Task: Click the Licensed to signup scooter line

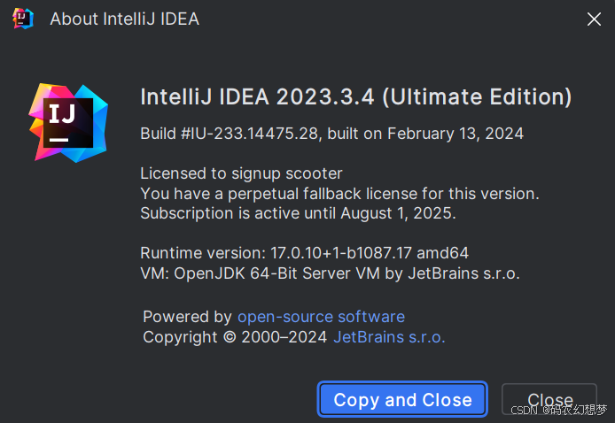Action: point(241,173)
